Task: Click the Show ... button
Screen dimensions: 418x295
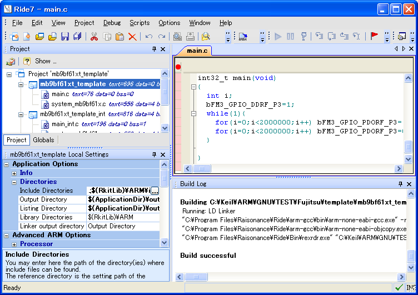Action: [46, 61]
